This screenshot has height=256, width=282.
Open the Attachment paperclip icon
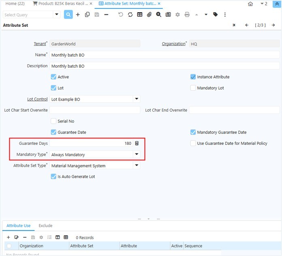149,15
